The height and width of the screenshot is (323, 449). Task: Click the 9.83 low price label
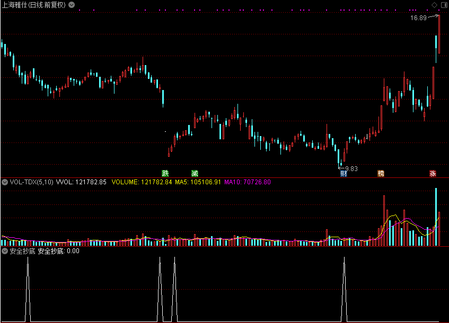click(351, 169)
